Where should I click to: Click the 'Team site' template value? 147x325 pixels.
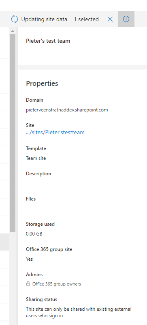[36, 158]
